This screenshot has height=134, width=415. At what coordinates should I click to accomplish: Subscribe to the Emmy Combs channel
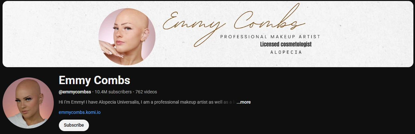(x=74, y=125)
